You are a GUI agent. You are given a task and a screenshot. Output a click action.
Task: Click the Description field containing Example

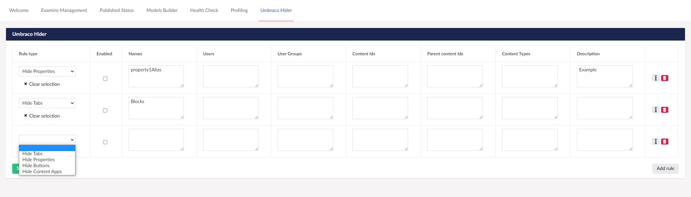pyautogui.click(x=605, y=76)
